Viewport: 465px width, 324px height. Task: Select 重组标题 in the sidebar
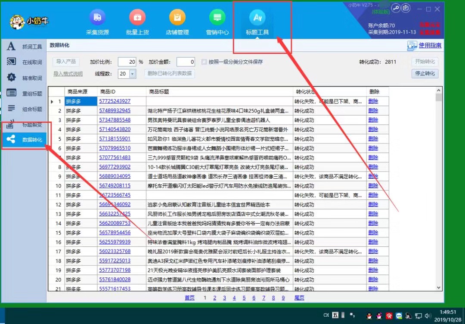point(24,93)
